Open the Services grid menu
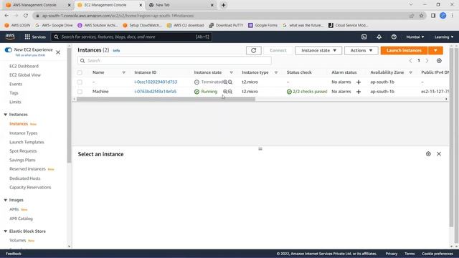Image resolution: width=459 pixels, height=258 pixels. (35, 37)
